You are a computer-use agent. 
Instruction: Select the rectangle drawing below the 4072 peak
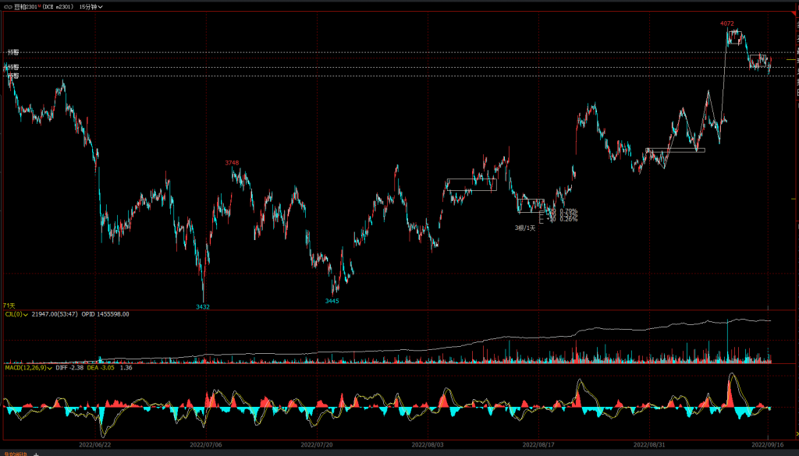click(x=734, y=37)
